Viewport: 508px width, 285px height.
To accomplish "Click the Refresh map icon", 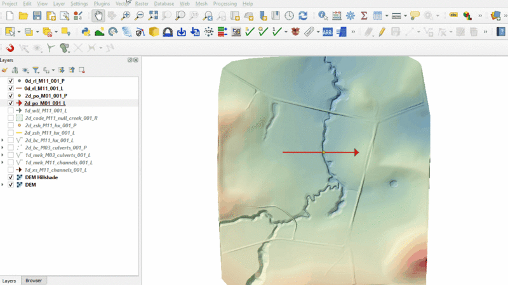I will click(303, 15).
